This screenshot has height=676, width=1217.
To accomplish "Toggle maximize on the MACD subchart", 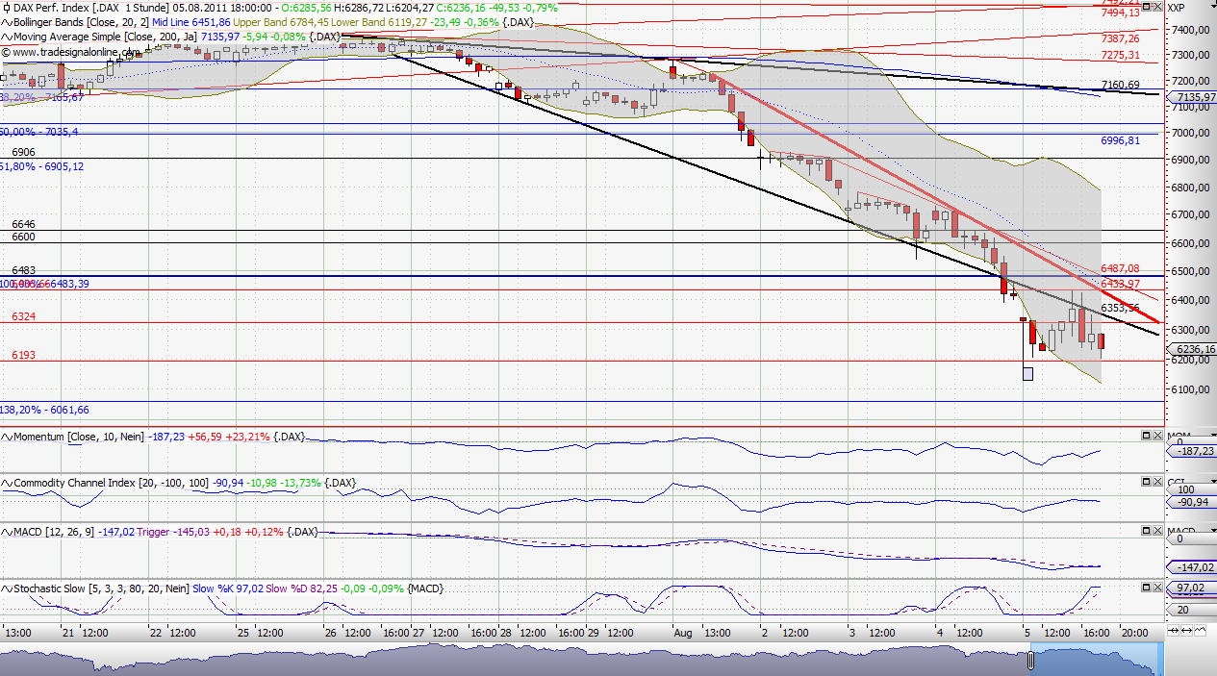I will pyautogui.click(x=1146, y=530).
